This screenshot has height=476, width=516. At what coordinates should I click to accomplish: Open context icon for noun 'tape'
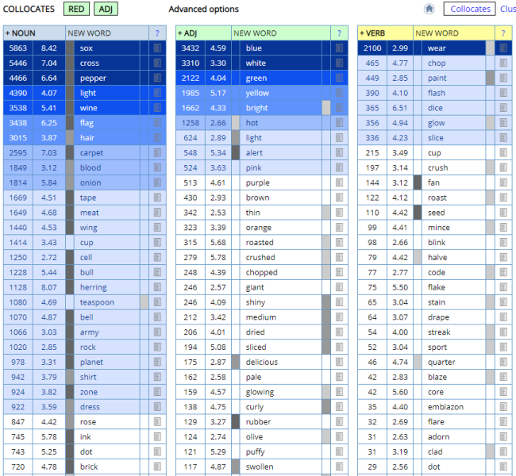(157, 198)
